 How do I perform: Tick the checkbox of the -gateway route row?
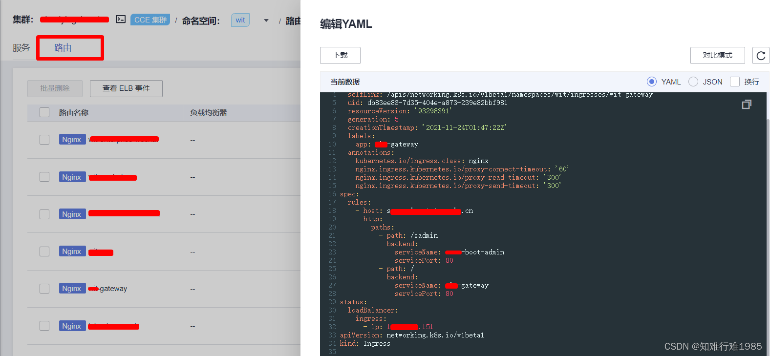click(44, 289)
